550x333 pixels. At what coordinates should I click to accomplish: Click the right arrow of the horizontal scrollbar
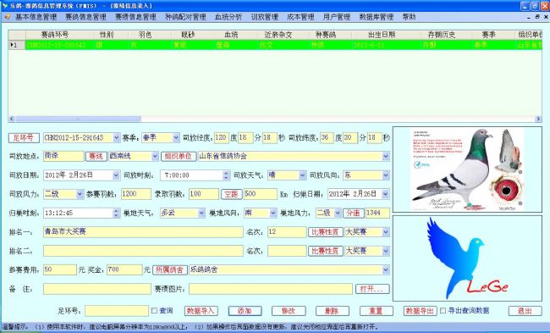click(x=538, y=119)
